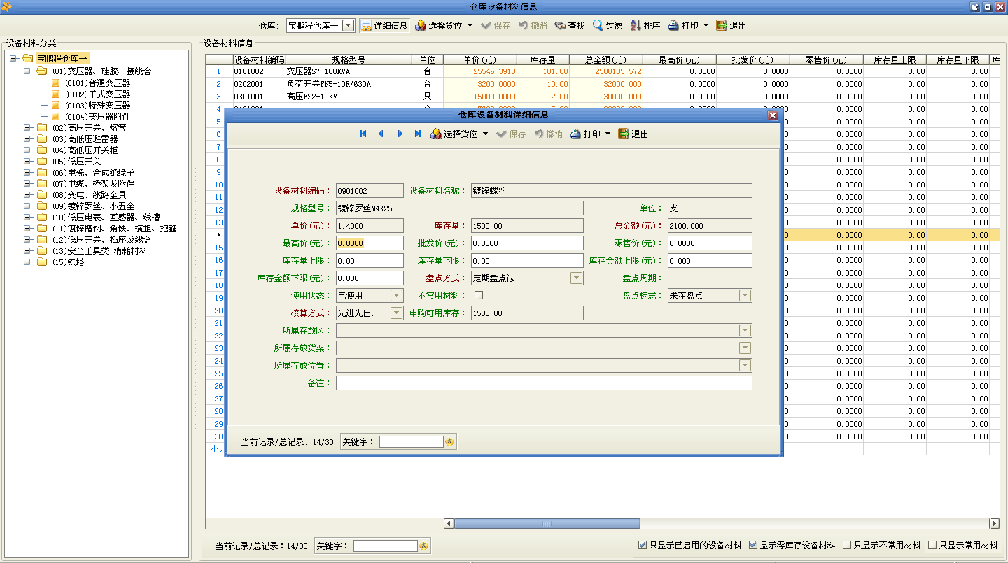Open the 仓库 warehouse dropdown

[349, 25]
